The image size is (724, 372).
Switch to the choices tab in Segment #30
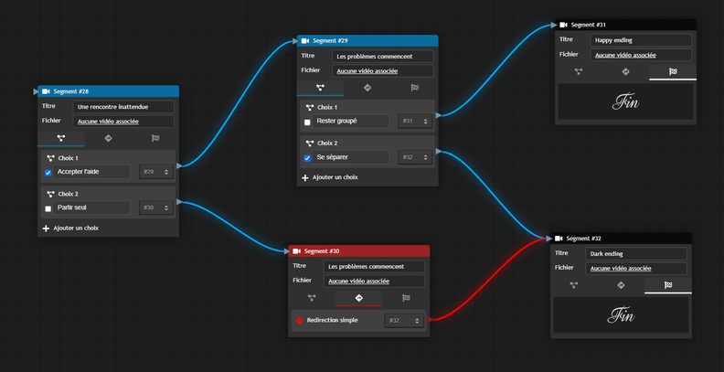click(312, 297)
